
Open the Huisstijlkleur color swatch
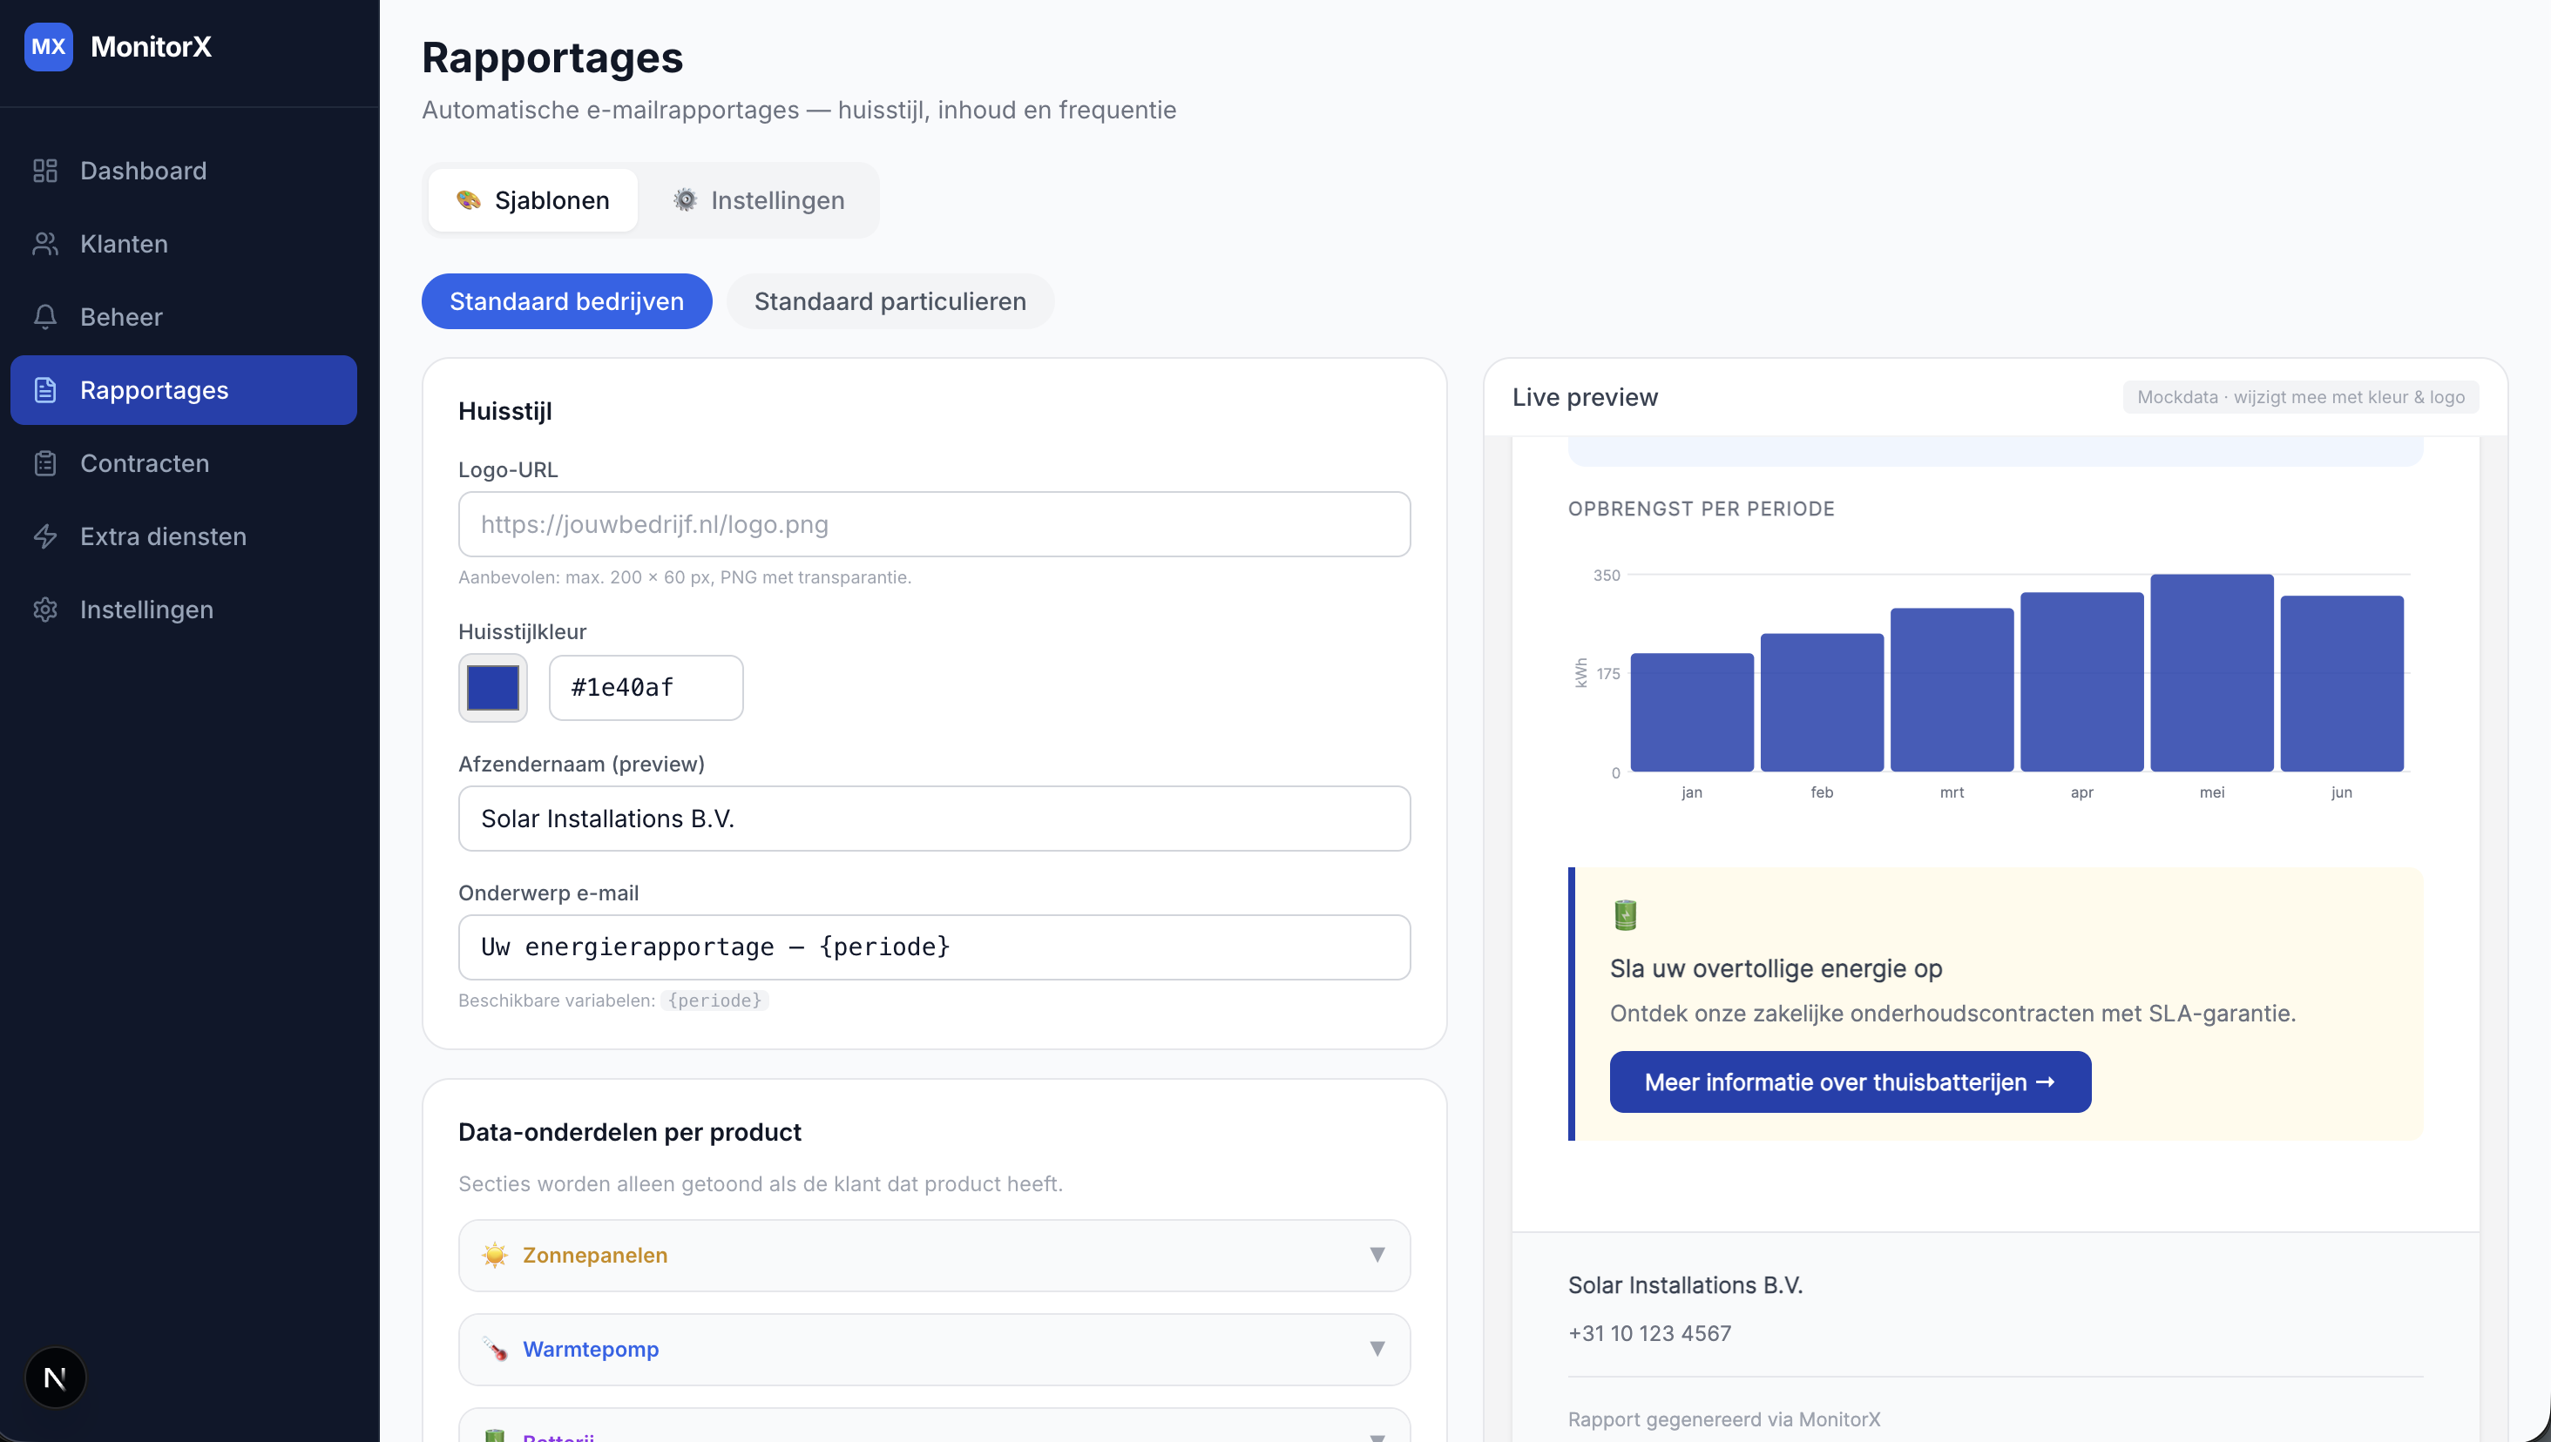492,687
